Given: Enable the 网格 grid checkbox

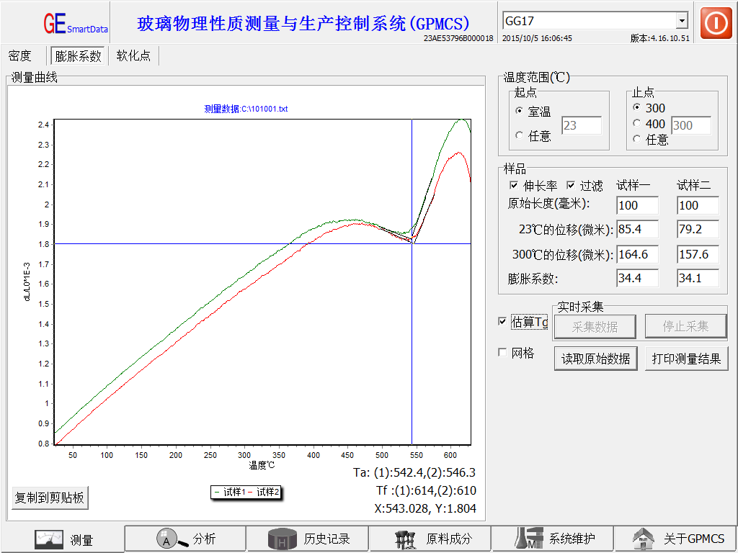Looking at the screenshot, I should point(502,353).
